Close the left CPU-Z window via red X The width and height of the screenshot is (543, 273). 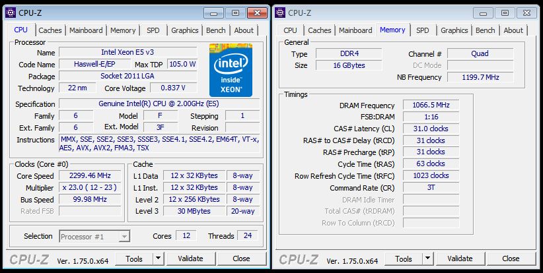tap(257, 13)
